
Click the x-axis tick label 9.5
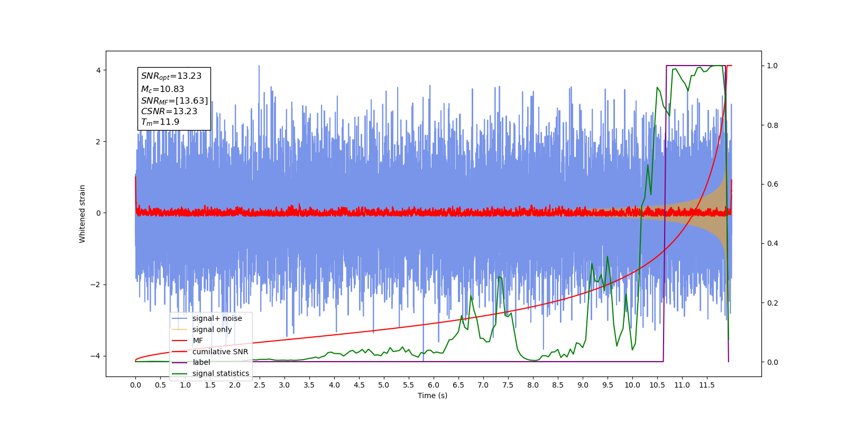(608, 385)
